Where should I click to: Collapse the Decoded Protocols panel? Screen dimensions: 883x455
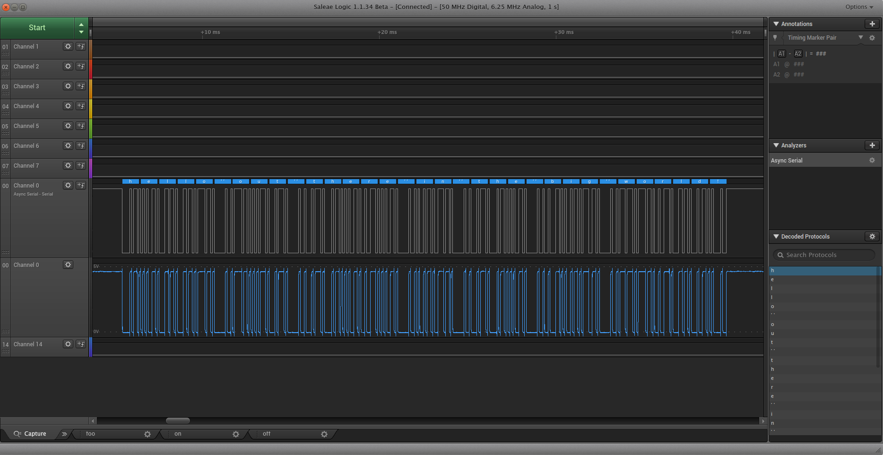pos(776,236)
